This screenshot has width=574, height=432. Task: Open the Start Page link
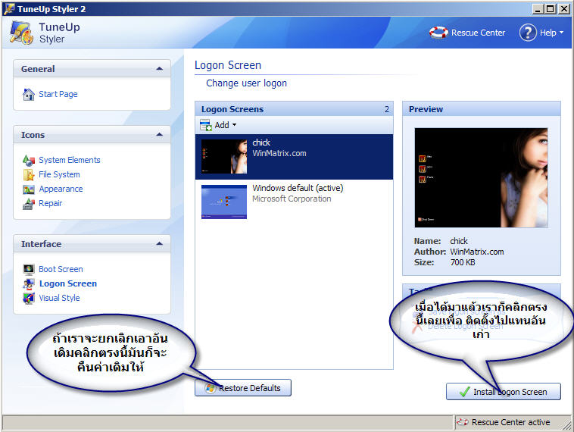pyautogui.click(x=58, y=94)
